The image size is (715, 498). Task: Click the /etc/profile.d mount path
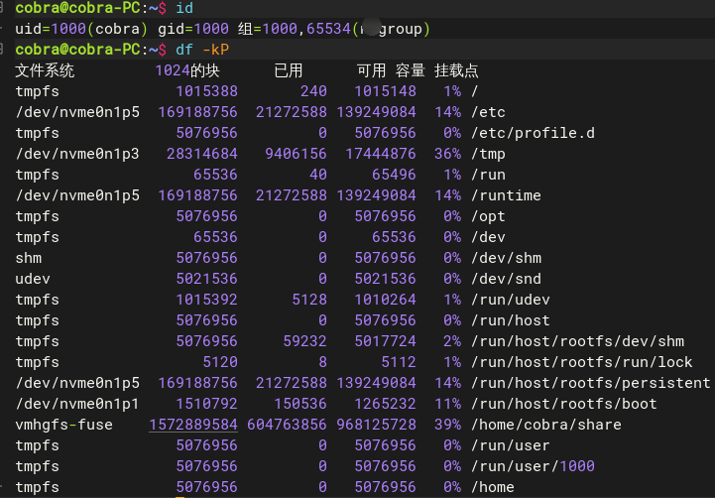coord(534,133)
